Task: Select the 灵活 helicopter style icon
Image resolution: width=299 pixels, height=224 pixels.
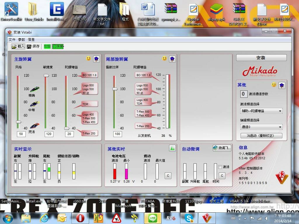Action: [x=34, y=126]
